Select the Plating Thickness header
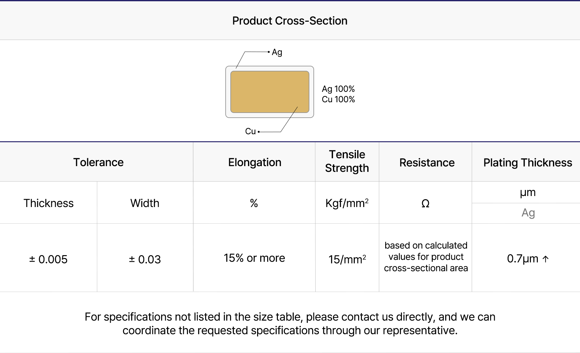580x353 pixels. (527, 163)
